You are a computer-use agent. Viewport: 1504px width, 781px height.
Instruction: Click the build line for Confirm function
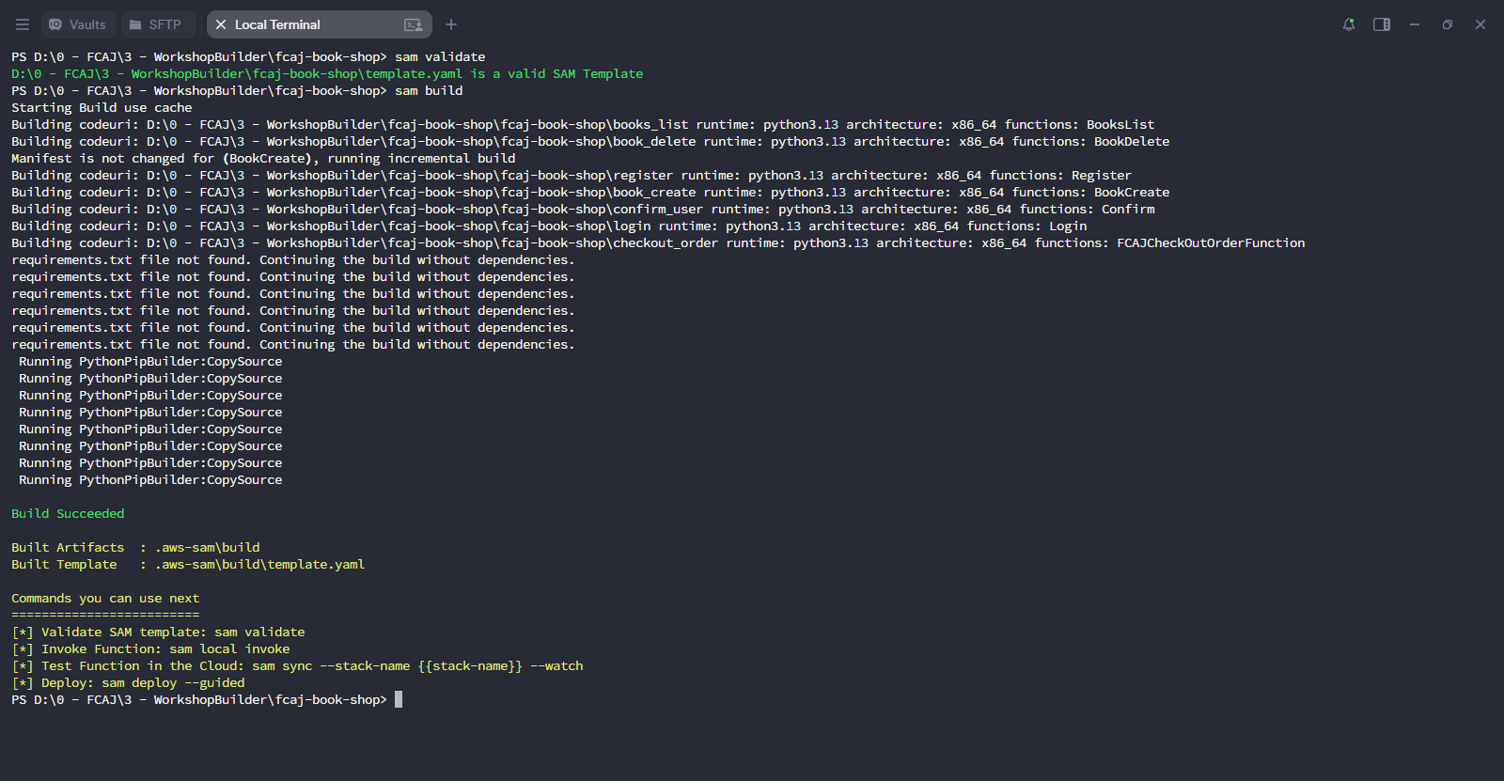(x=583, y=209)
